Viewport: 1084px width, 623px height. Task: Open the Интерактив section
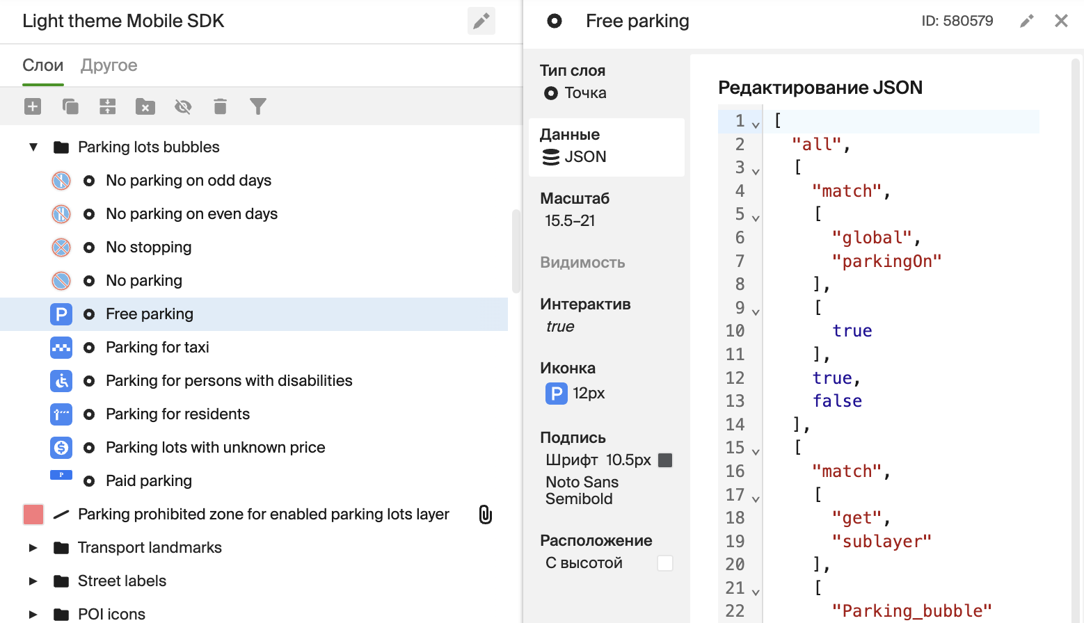pos(607,316)
